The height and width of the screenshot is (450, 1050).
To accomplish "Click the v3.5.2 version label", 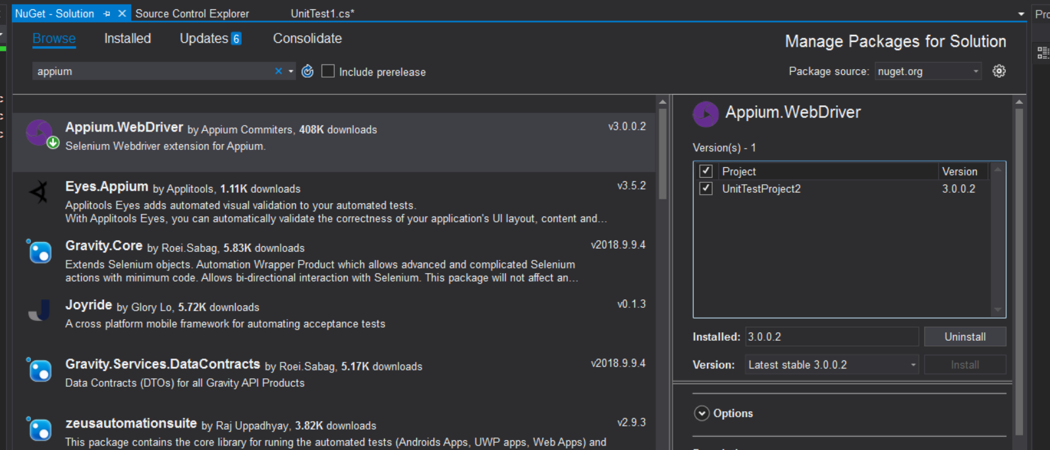I will tap(632, 186).
